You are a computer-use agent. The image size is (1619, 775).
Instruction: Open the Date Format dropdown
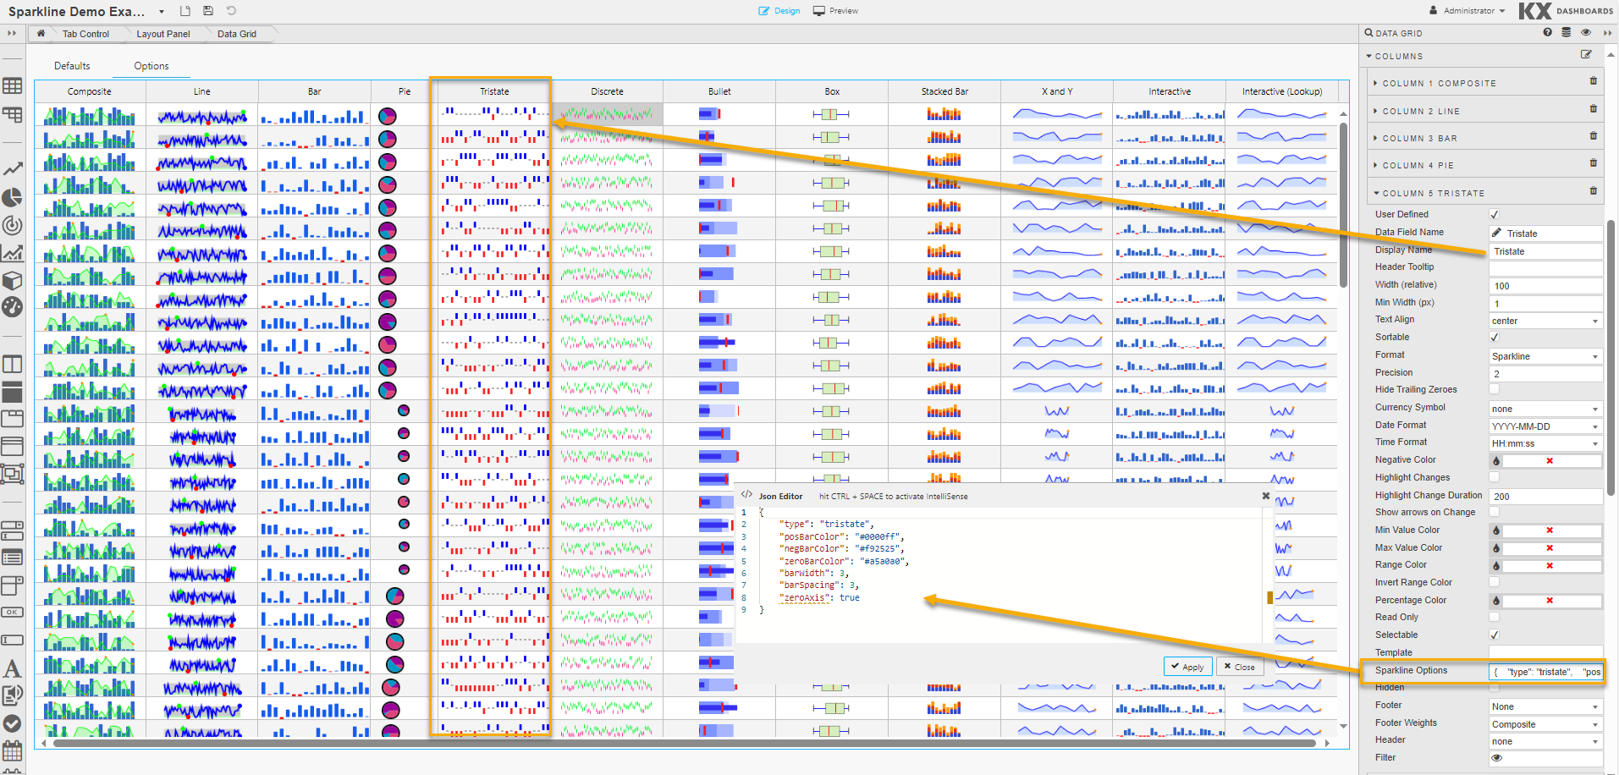point(1545,426)
